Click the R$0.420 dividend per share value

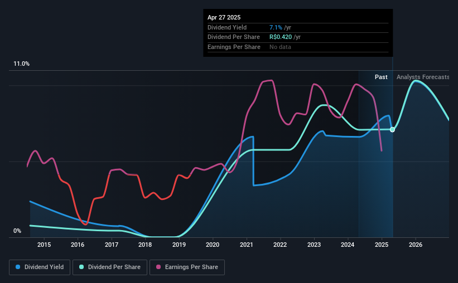[x=281, y=37]
